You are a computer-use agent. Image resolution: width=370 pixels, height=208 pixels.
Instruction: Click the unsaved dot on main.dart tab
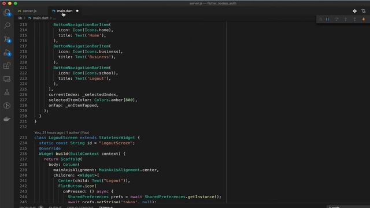[77, 11]
